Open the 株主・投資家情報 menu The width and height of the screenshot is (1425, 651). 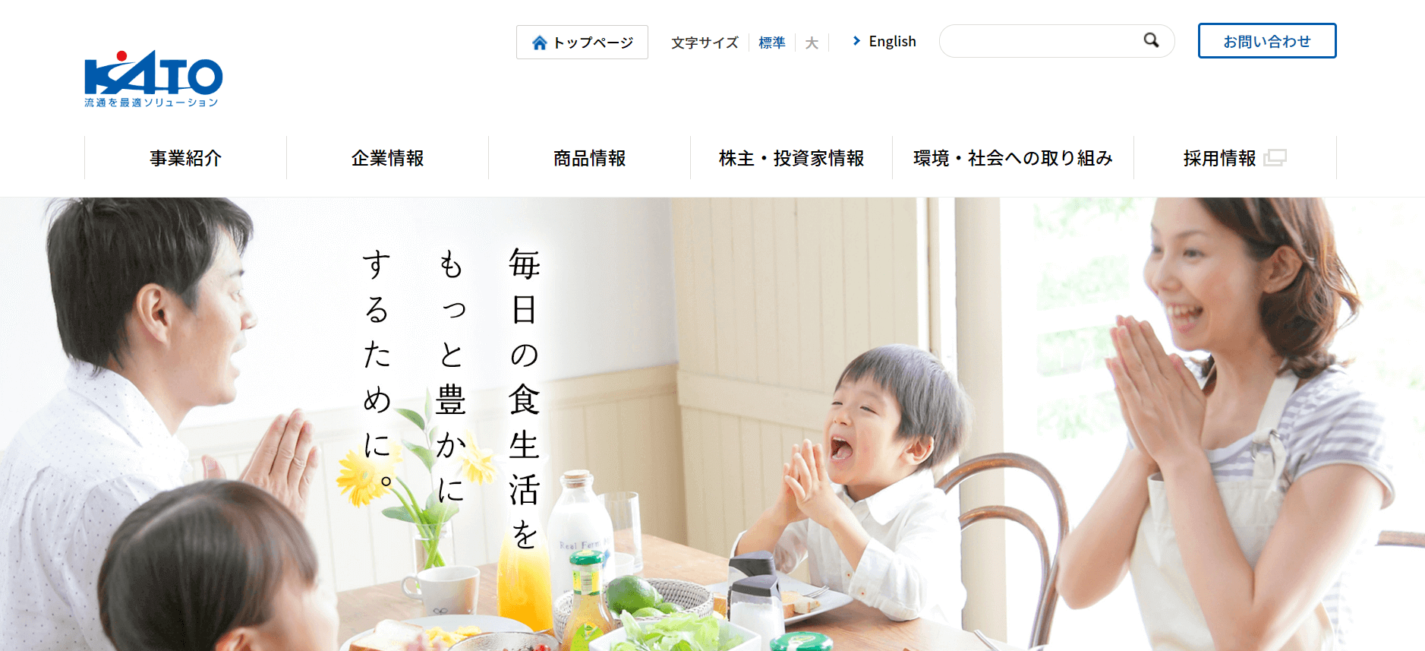coord(791,158)
